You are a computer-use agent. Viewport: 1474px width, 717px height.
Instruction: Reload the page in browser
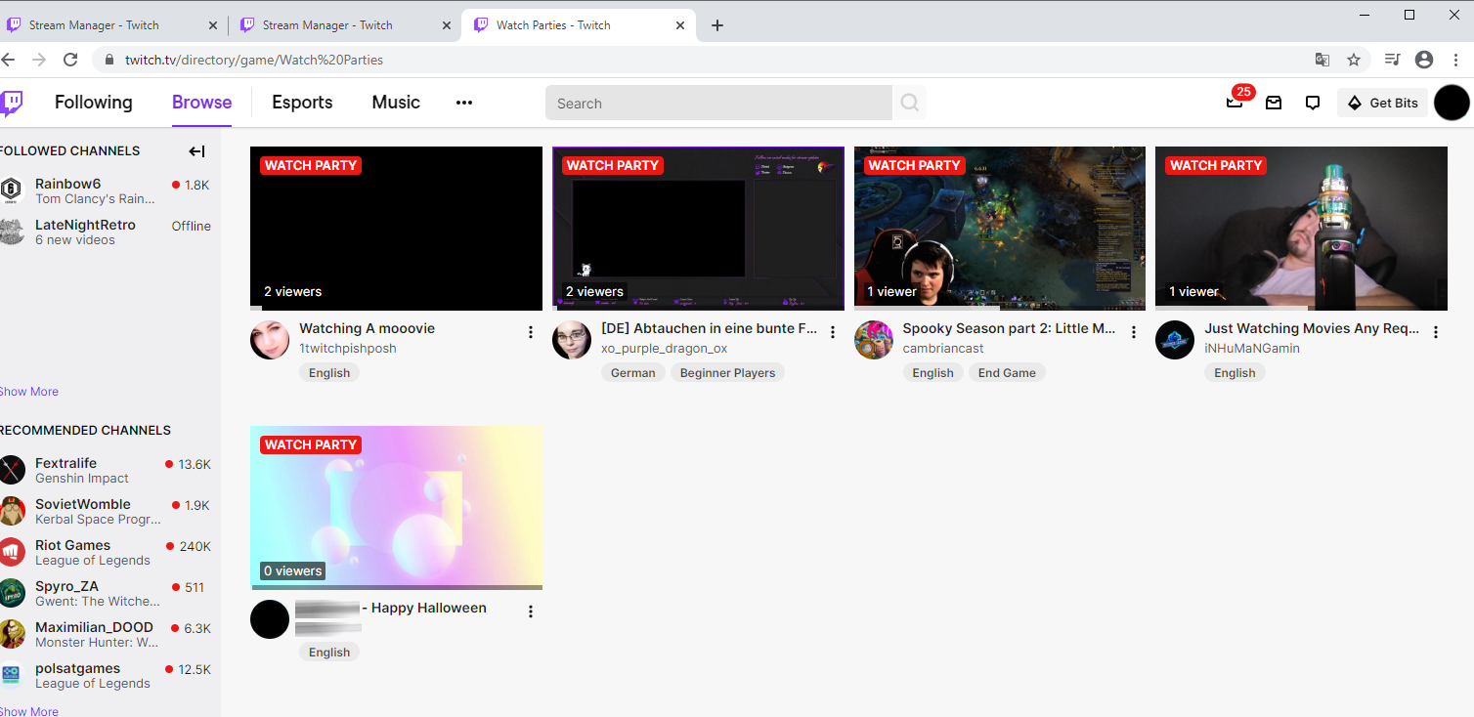point(70,60)
